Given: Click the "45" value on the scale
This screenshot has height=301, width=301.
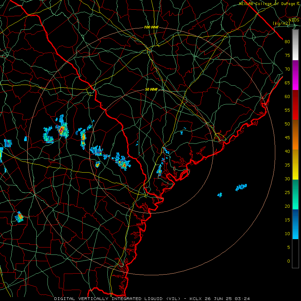Looking at the screenshot, I should [x=287, y=138].
